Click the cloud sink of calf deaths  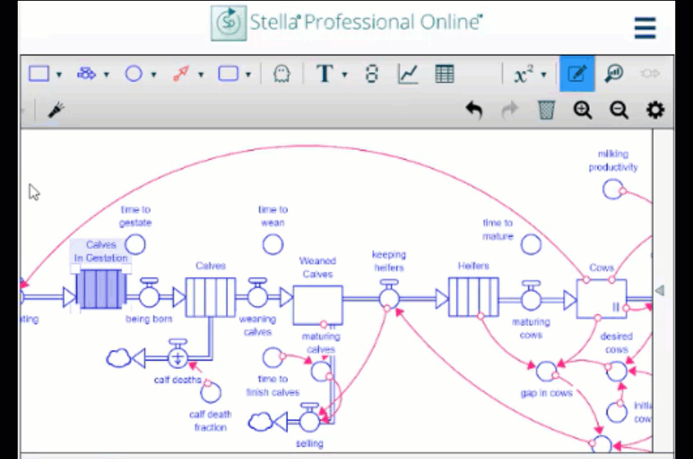(119, 358)
